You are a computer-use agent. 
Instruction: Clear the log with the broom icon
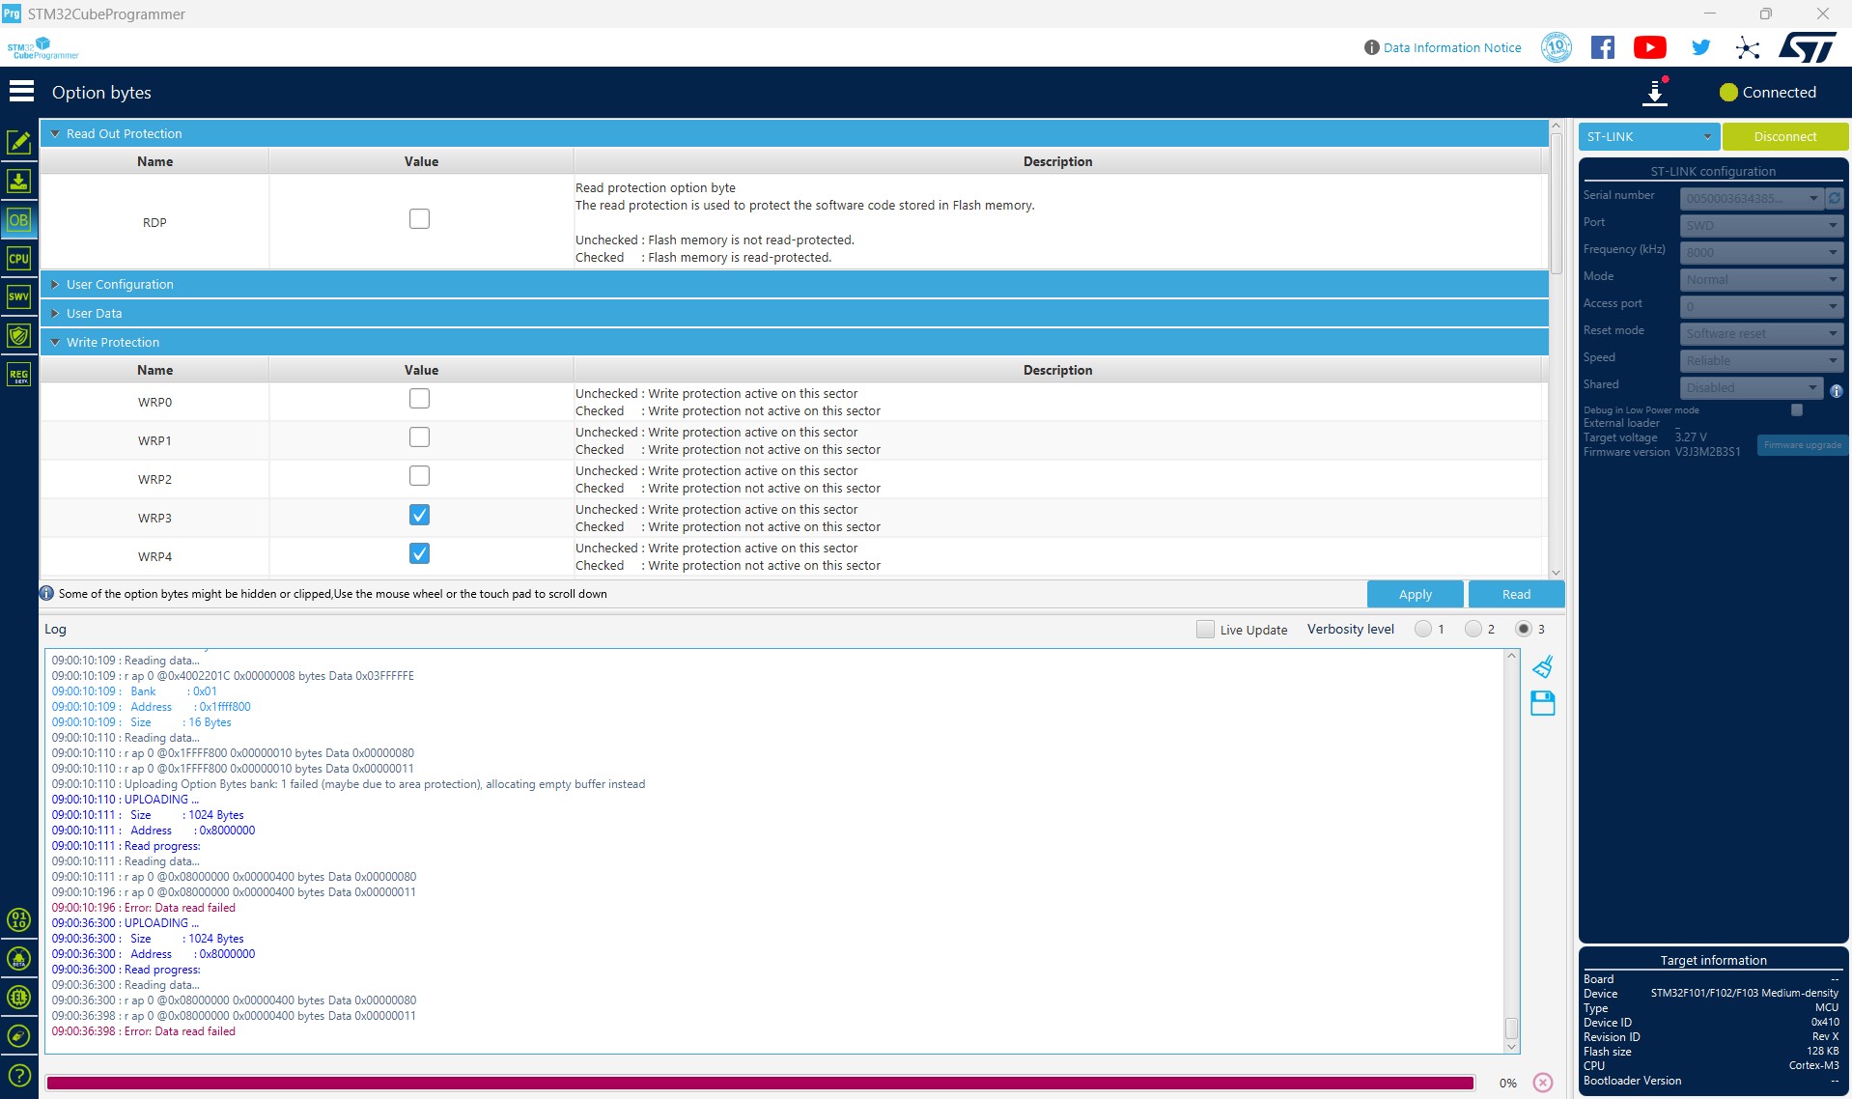coord(1542,666)
